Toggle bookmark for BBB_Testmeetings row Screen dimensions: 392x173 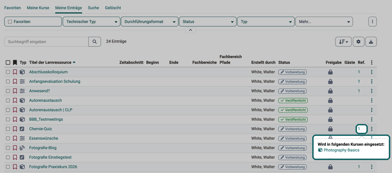(15, 120)
